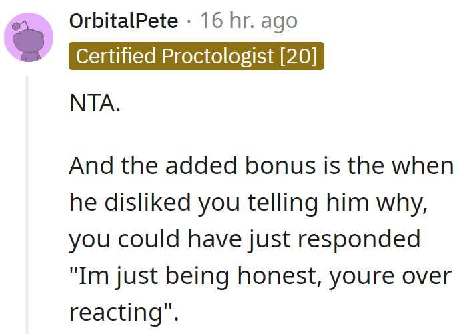Click the word 'youre' in the quoted reply
Viewport: 465px width, 334px height.
tap(362, 276)
